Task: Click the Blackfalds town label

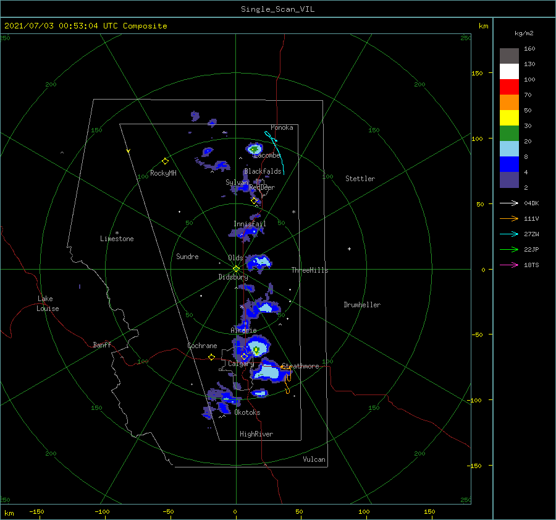Action: [263, 171]
